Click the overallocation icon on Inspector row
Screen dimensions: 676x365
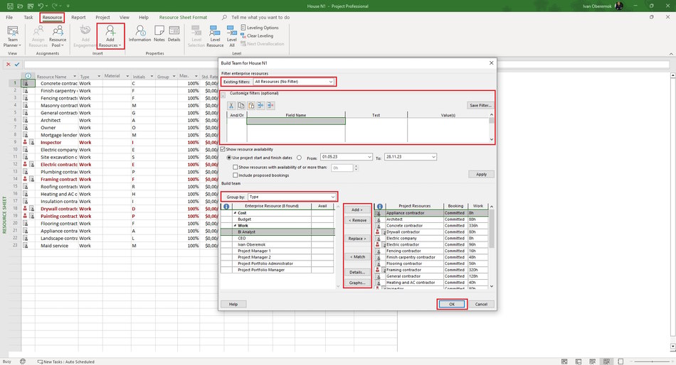click(x=25, y=142)
